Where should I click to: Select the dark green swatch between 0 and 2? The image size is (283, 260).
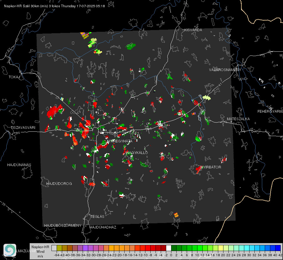(174, 248)
